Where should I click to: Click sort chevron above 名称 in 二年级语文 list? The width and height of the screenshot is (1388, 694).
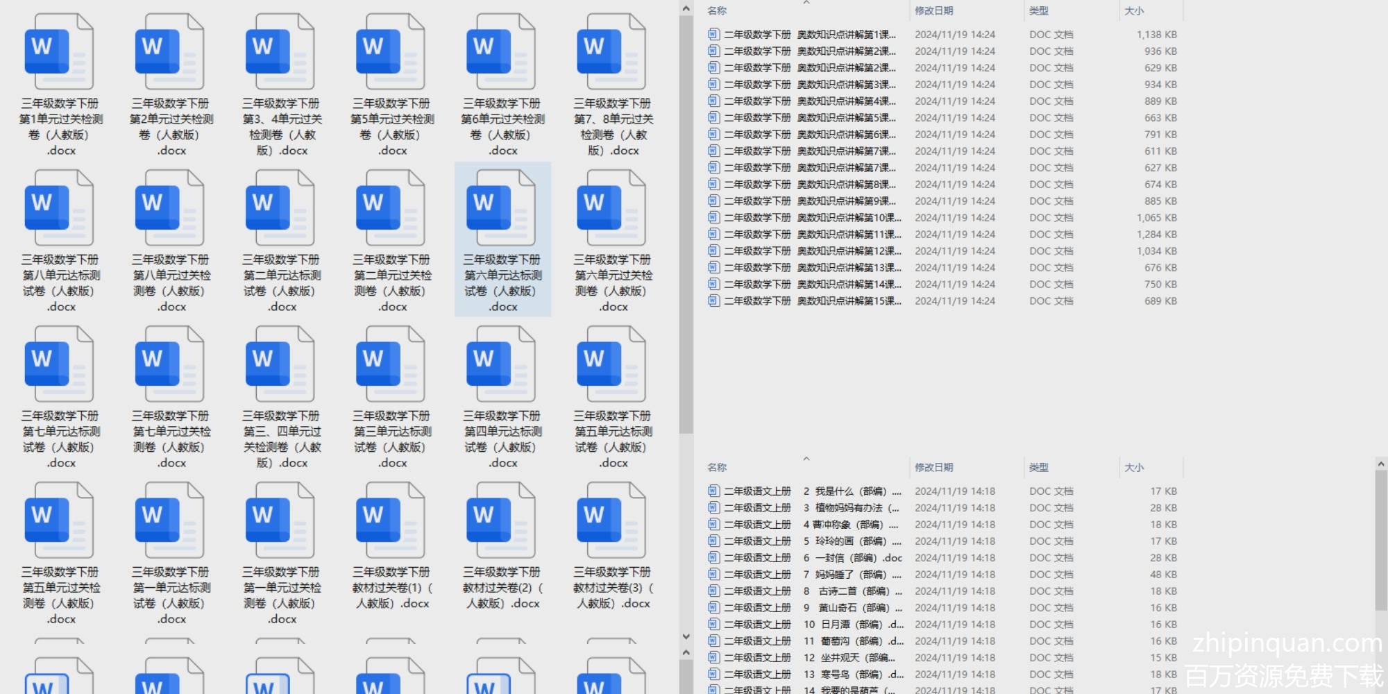(x=806, y=459)
